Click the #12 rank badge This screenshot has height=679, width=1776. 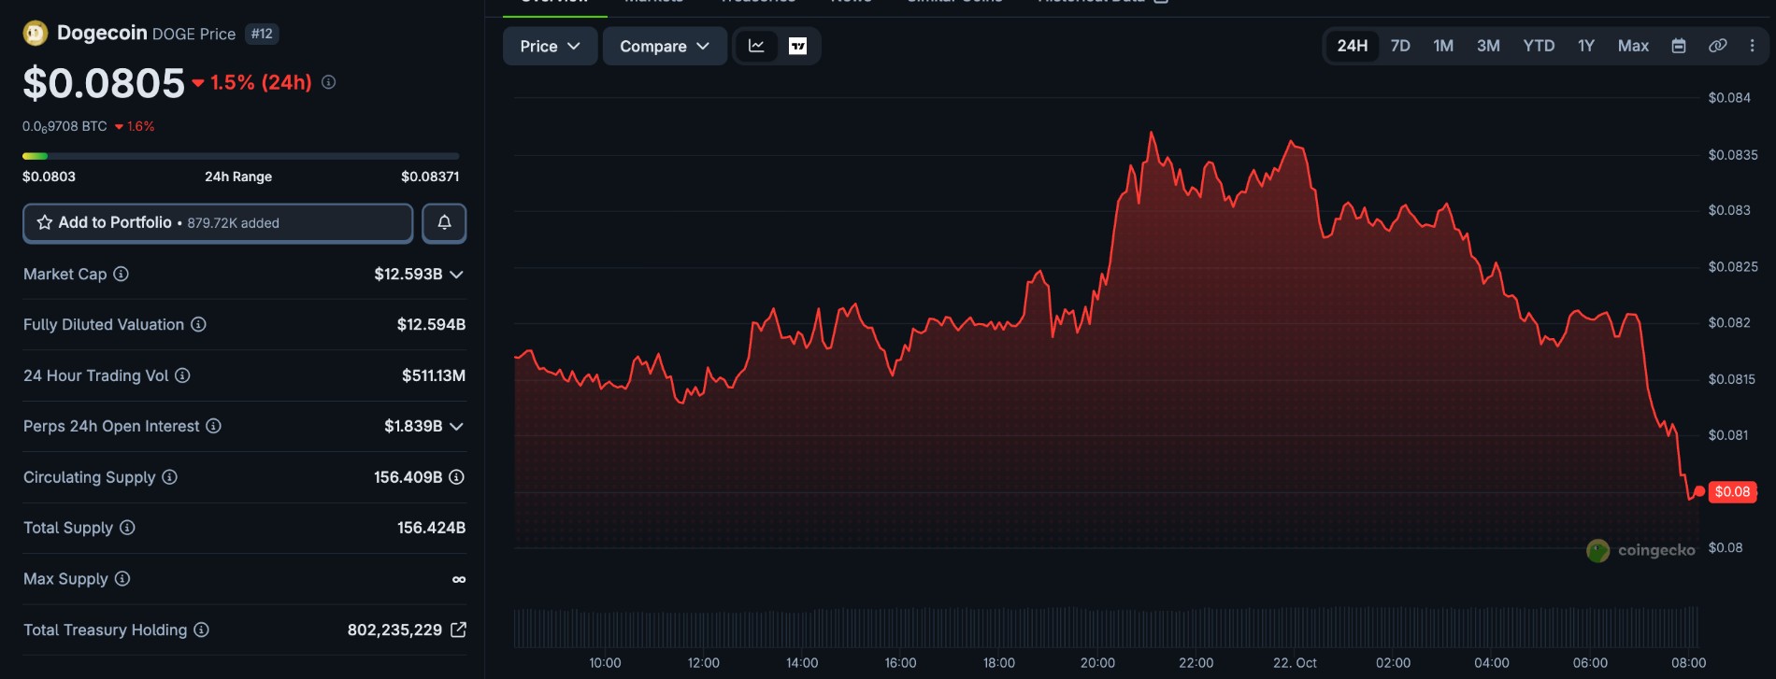click(x=262, y=34)
